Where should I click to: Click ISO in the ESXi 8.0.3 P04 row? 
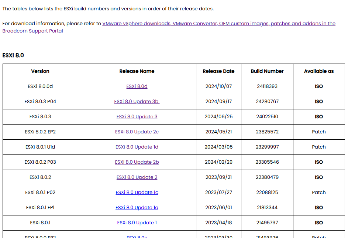(319, 102)
